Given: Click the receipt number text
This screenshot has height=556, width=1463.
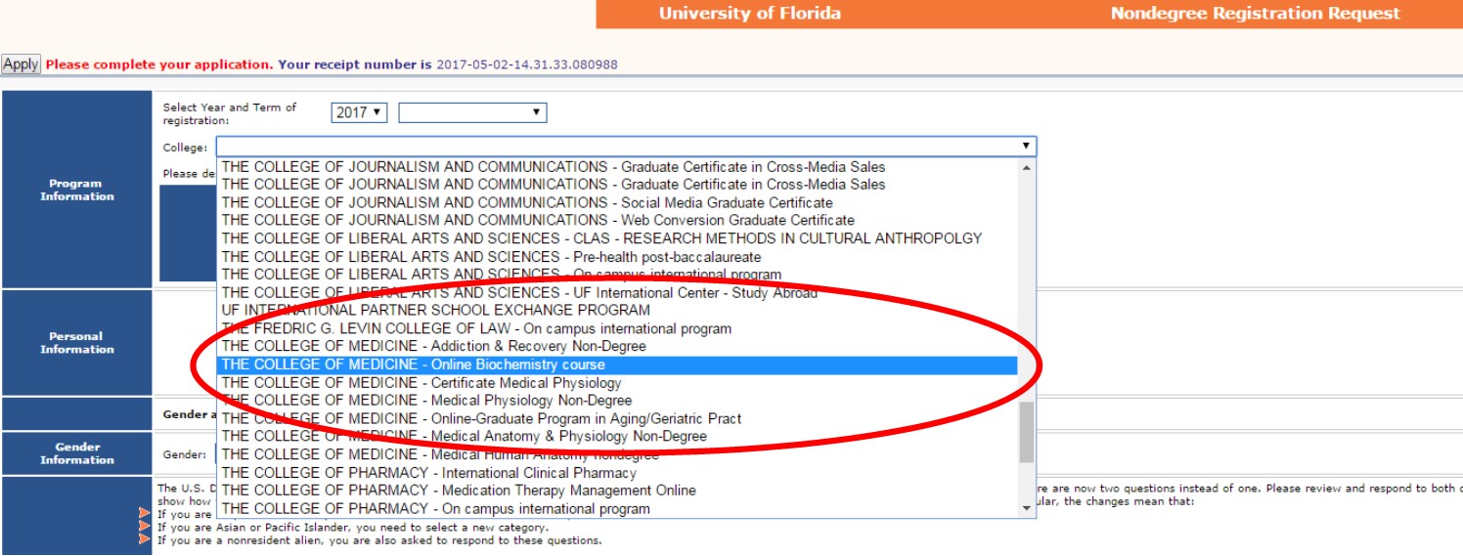Looking at the screenshot, I should click(527, 64).
